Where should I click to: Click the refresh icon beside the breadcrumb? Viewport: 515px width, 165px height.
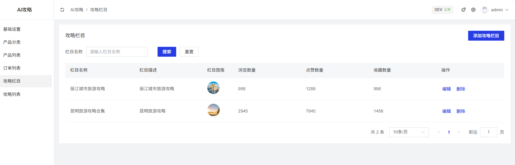click(x=62, y=10)
